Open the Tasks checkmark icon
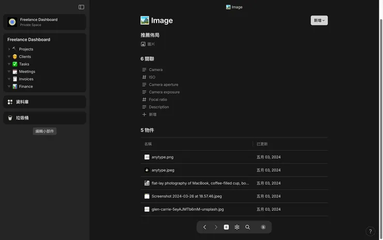This screenshot has width=383, height=240. pos(14,64)
